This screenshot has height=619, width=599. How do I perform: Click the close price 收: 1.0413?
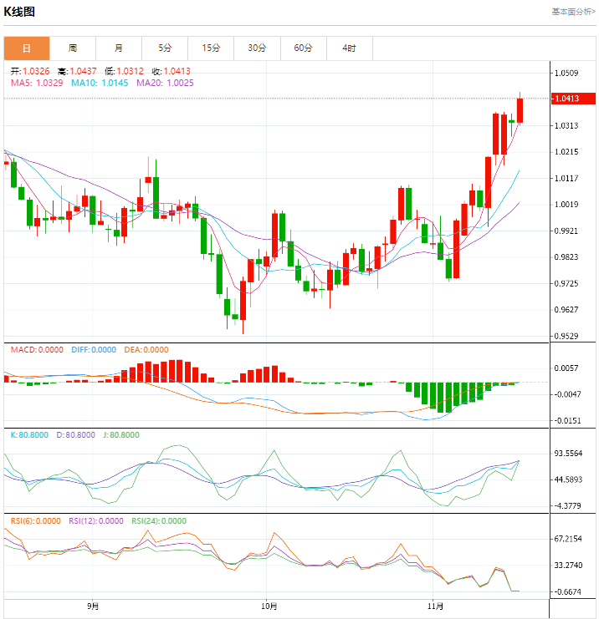(x=172, y=71)
